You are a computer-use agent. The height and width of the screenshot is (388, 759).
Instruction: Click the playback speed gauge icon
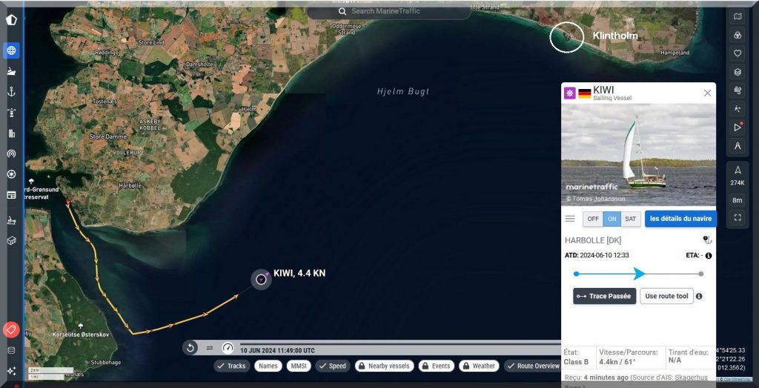point(228,348)
